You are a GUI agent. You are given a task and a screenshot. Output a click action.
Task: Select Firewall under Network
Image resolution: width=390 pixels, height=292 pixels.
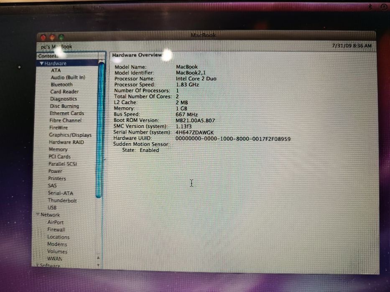tap(56, 230)
